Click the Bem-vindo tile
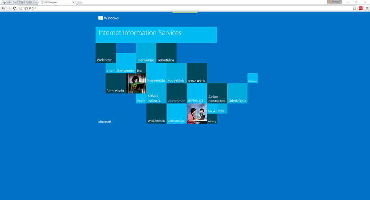This screenshot has width=370, height=200. [116, 83]
